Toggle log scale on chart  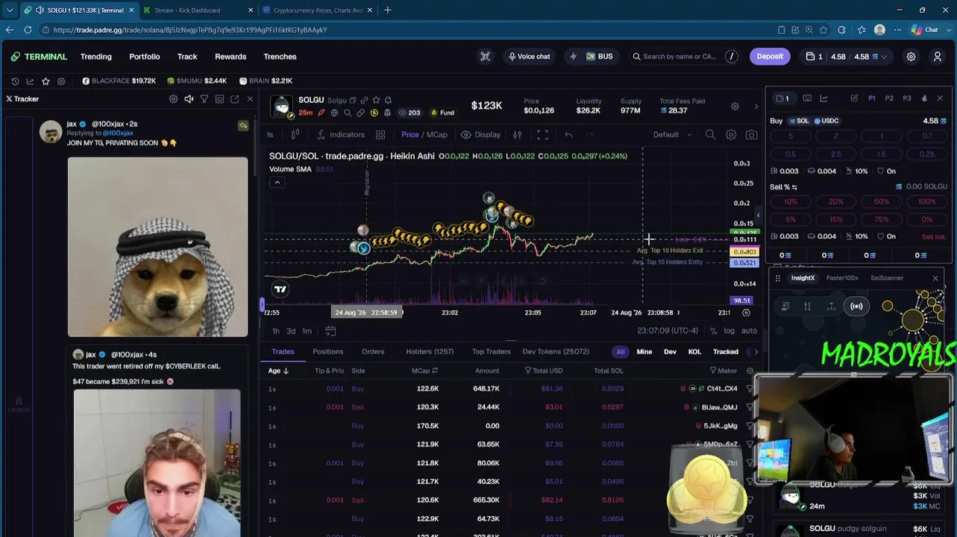pos(729,331)
